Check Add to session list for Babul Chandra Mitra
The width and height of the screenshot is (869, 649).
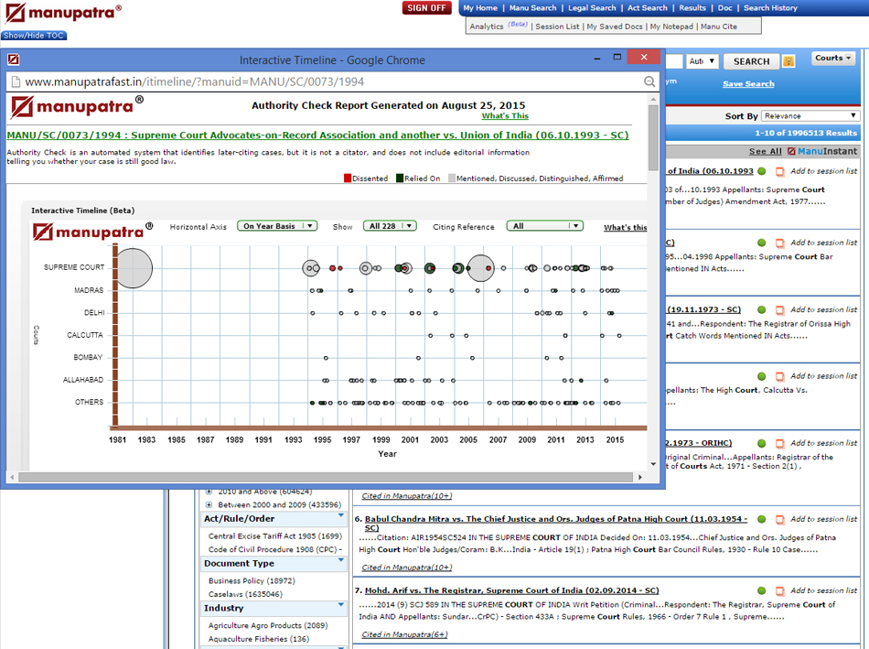click(779, 519)
